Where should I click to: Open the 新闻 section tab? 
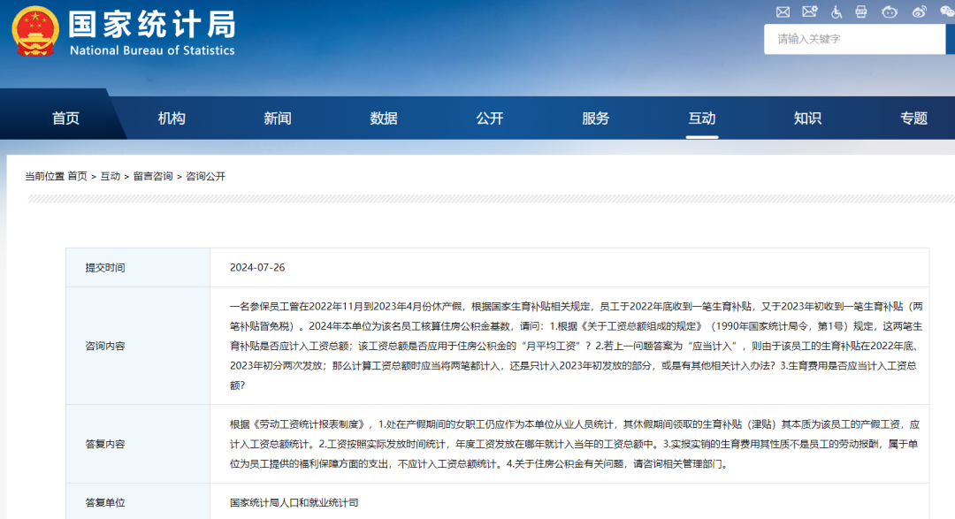coord(278,116)
